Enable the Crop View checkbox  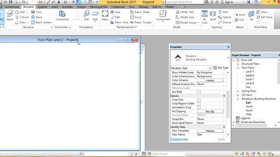click(199, 100)
